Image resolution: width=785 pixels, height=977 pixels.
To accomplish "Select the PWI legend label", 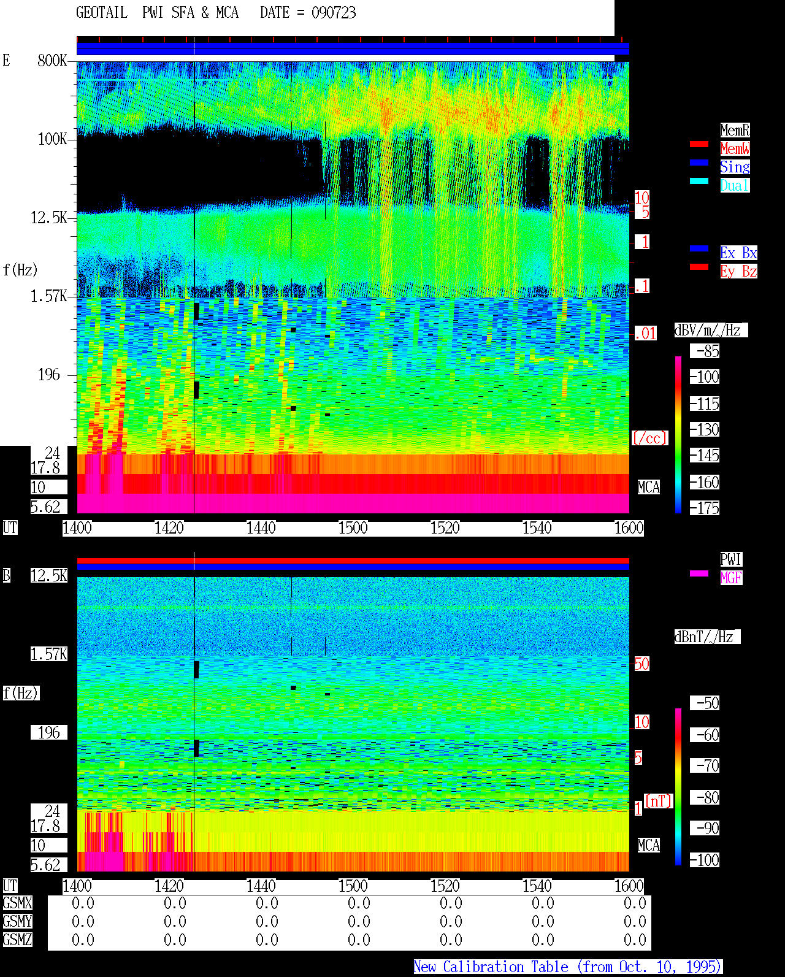I will 731,559.
